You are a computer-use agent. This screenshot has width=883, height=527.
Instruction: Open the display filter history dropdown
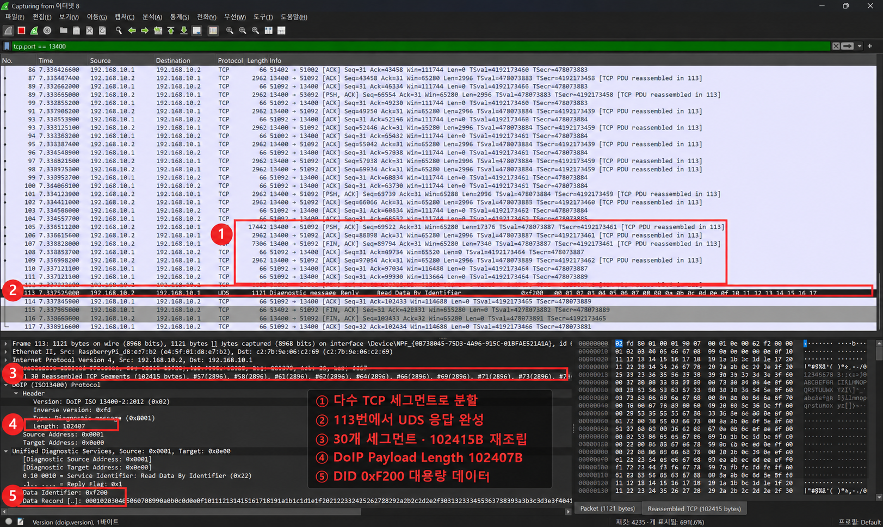(x=860, y=46)
